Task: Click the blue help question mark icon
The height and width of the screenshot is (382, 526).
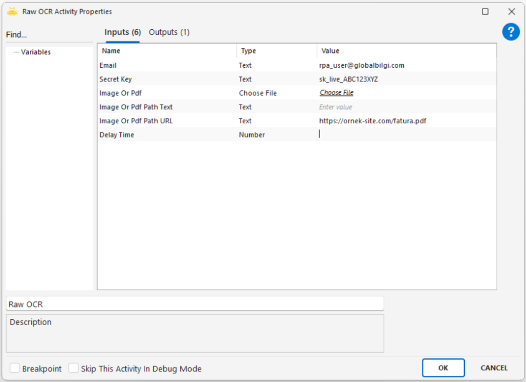Action: point(511,32)
